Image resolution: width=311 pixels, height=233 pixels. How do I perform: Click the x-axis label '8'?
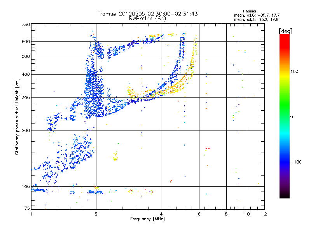pyautogui.click(x=226, y=214)
